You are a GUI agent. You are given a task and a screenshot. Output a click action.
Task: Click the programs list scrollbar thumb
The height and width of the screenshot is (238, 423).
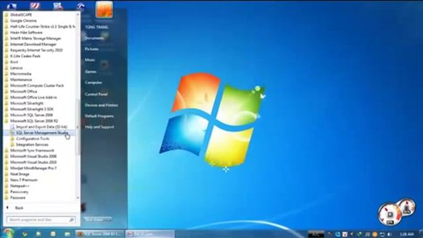78,127
